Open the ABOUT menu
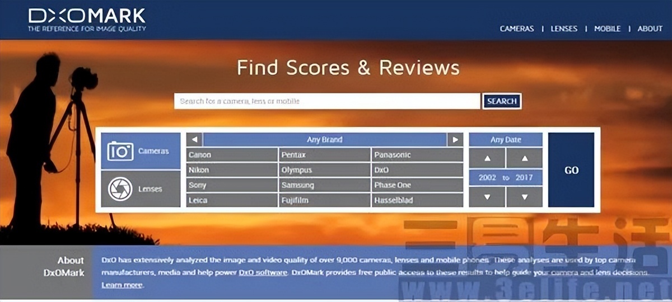This screenshot has width=672, height=302. click(x=650, y=29)
